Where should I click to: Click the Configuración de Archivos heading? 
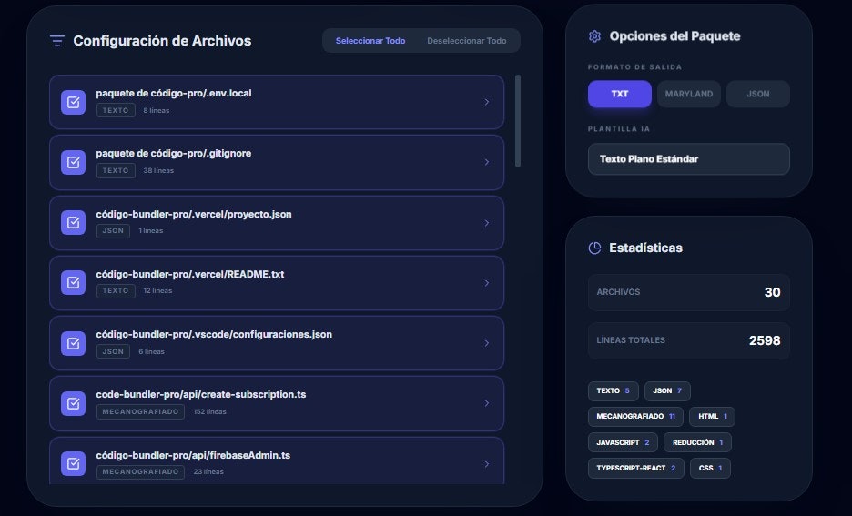click(x=162, y=41)
